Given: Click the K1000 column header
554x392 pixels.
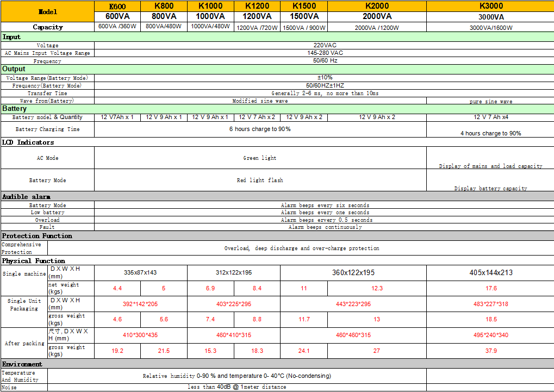Looking at the screenshot, I should (210, 6).
